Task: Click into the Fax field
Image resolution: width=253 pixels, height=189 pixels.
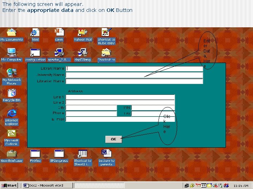Action: click(153, 113)
